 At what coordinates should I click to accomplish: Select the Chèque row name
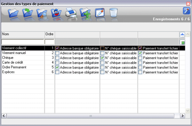[x=8, y=58]
